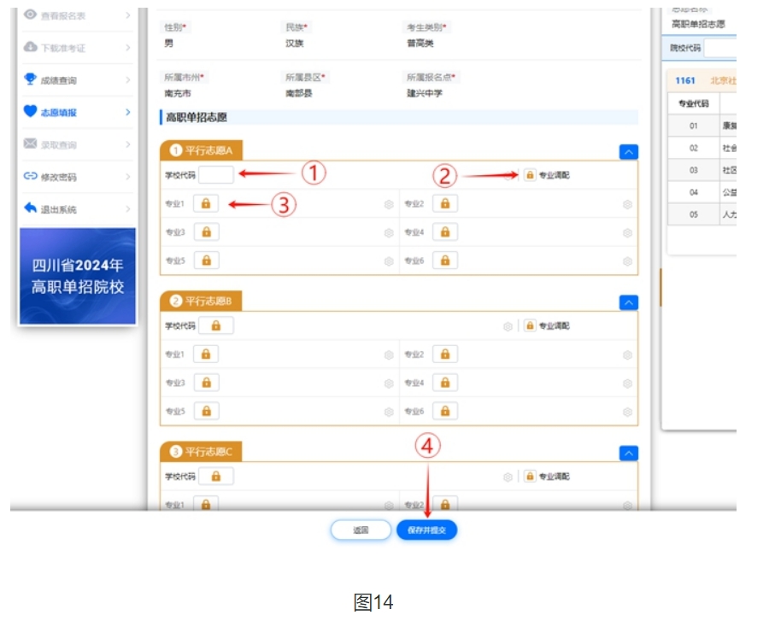Click the gear icon beside 专业5 in 平行志愿B

point(389,412)
